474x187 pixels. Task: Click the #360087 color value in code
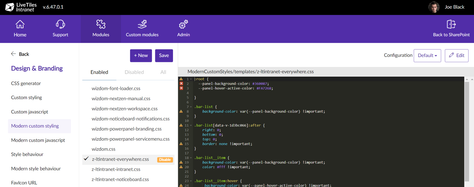pyautogui.click(x=260, y=84)
